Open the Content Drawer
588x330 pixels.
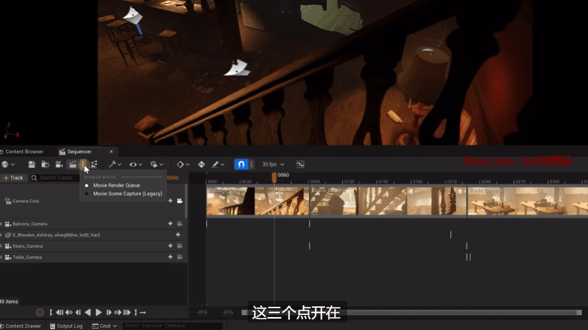pyautogui.click(x=22, y=326)
